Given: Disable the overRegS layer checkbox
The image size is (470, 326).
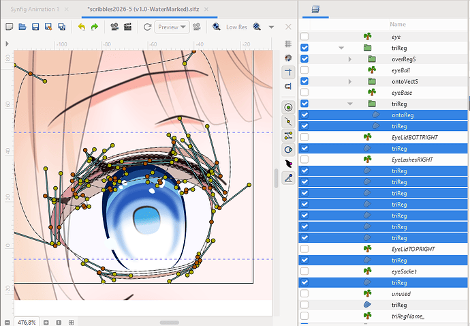Looking at the screenshot, I should point(304,59).
